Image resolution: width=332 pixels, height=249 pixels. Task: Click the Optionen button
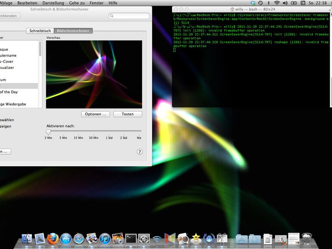95,114
